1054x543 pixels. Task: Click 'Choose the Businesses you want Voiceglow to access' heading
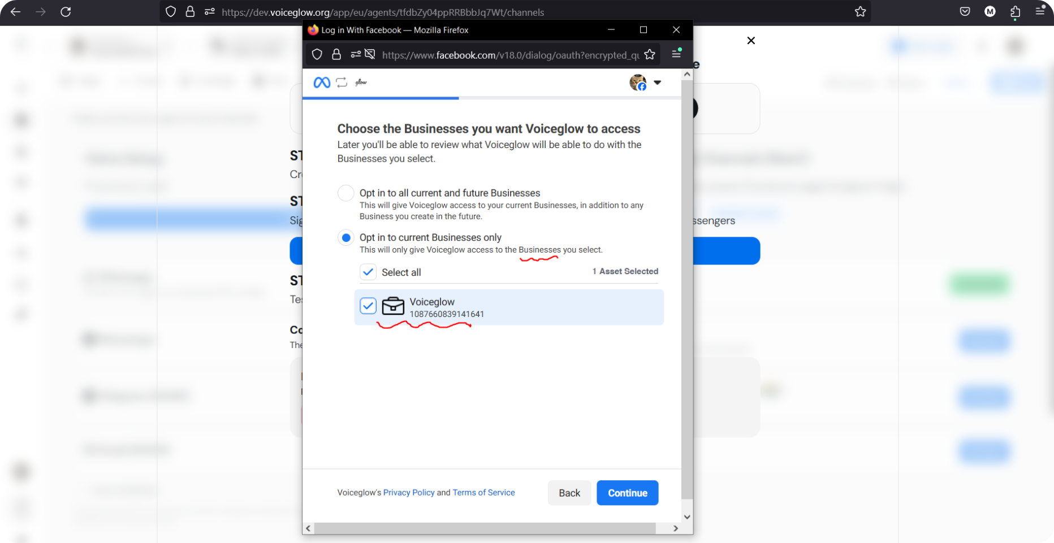tap(489, 129)
